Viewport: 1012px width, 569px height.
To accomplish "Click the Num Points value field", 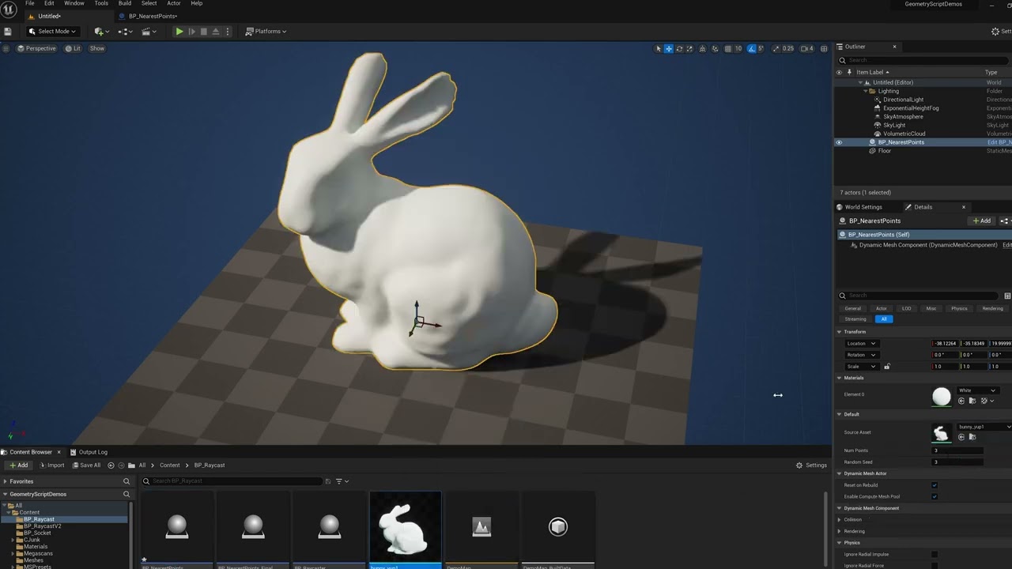I will click(958, 450).
